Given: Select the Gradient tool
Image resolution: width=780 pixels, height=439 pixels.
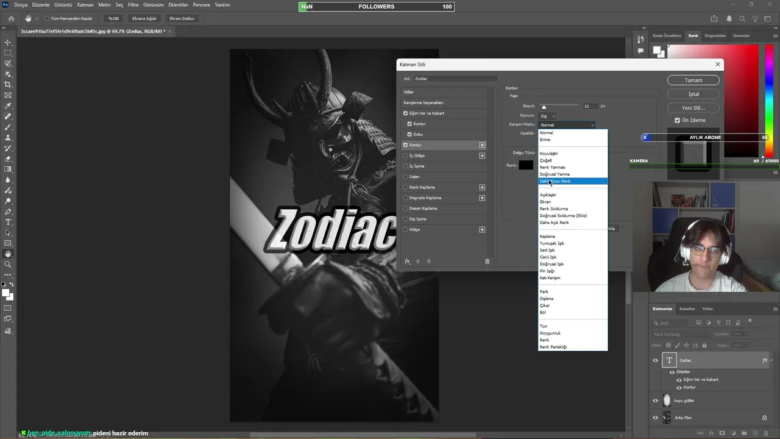Looking at the screenshot, I should (8, 170).
